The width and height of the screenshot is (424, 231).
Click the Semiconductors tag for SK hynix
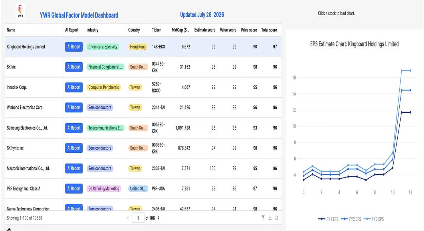(x=100, y=148)
